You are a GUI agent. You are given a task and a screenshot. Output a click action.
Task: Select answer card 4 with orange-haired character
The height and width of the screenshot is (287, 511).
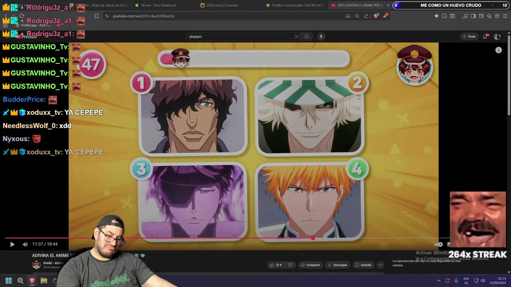310,201
